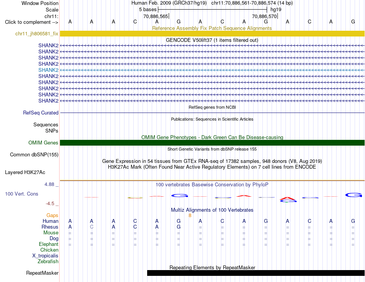Open 'Multiz Alignments of 100 Vertebrates' title

point(212,210)
